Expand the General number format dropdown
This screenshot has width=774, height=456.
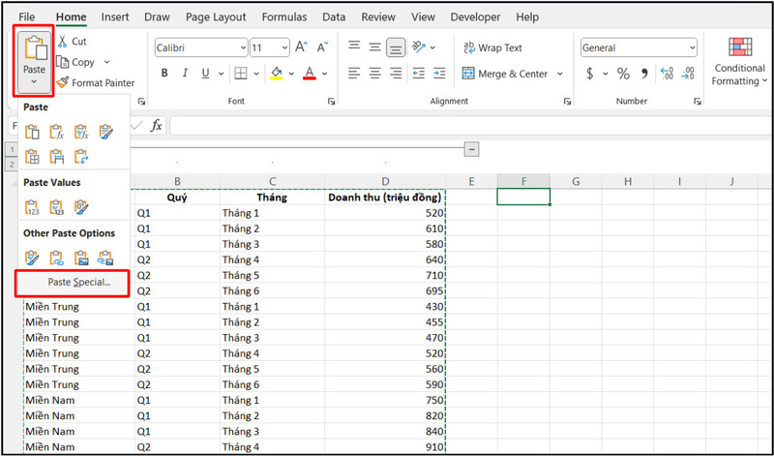click(x=691, y=47)
